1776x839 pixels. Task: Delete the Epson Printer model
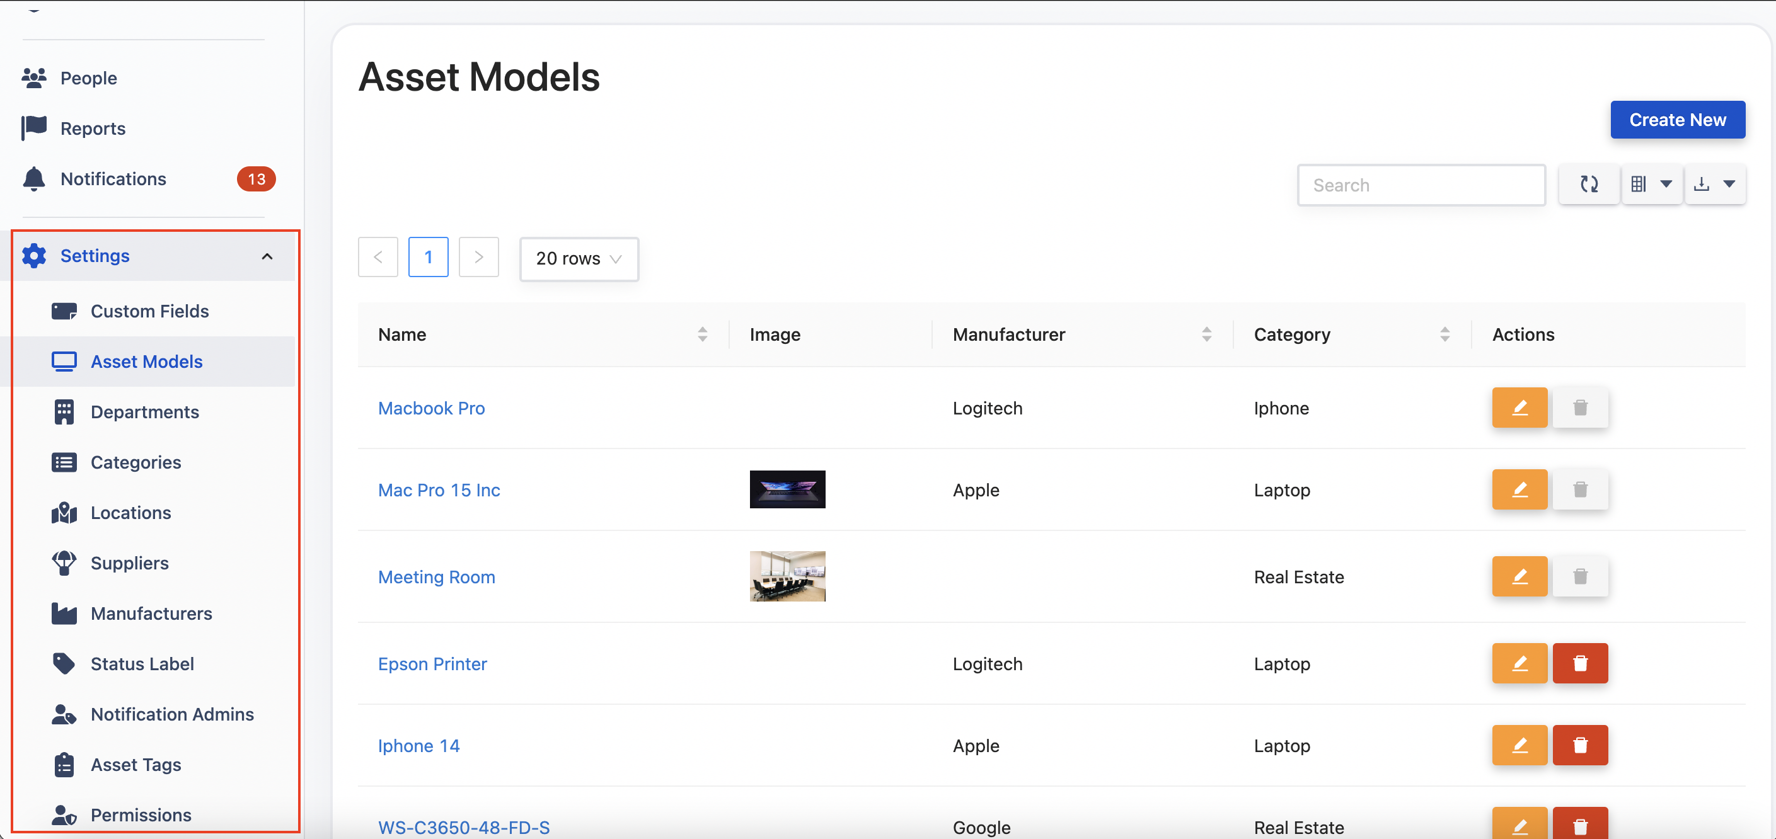tap(1579, 663)
